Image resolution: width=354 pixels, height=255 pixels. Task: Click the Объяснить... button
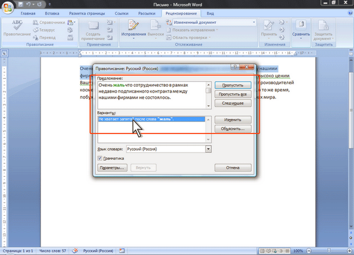pos(233,128)
